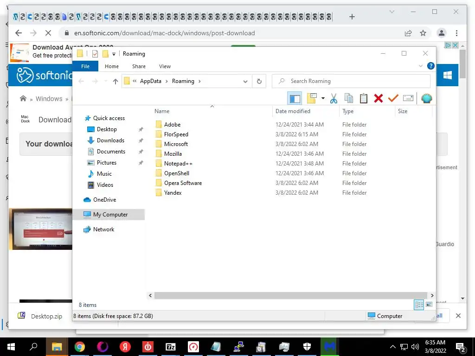Open the Home ribbon tab
Screen dimensions: 475x356
112,66
